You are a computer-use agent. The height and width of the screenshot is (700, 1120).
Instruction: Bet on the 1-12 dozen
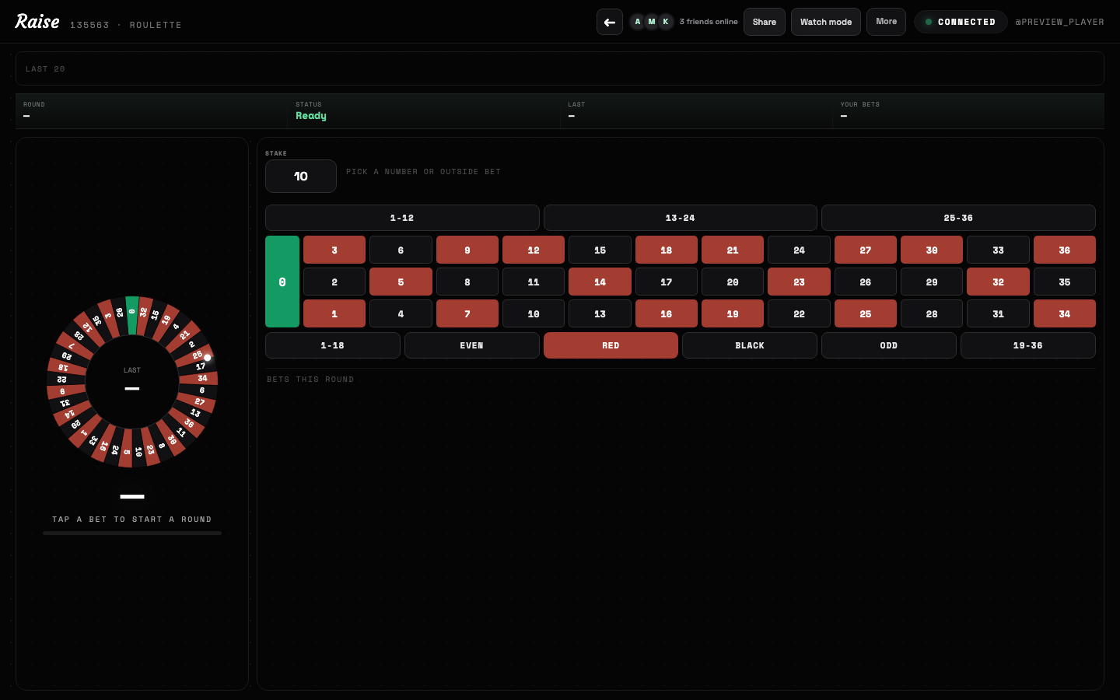point(402,218)
